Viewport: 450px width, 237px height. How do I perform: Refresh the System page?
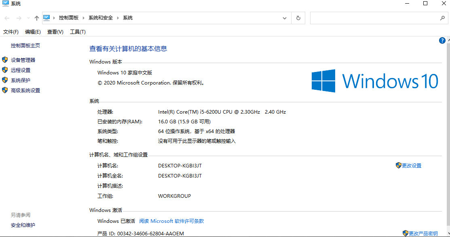click(x=298, y=18)
